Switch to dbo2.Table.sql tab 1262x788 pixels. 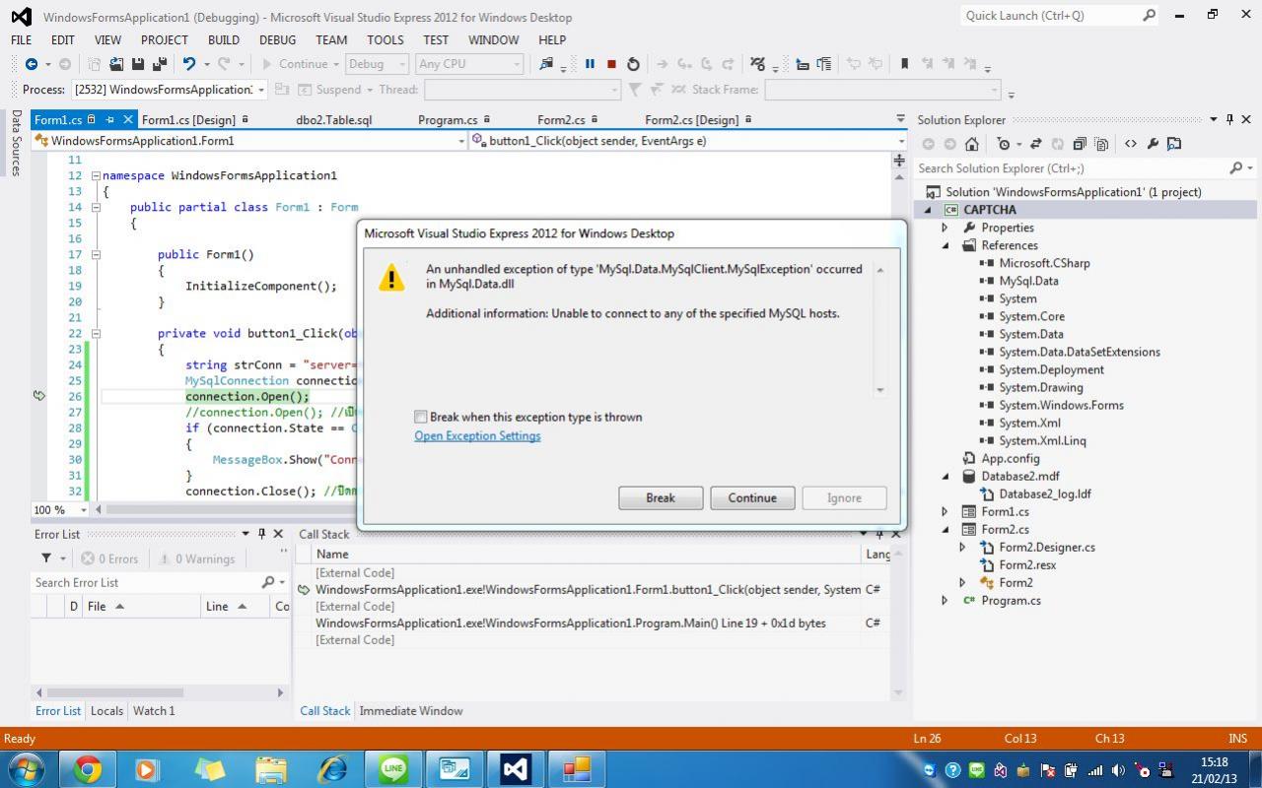[x=334, y=120]
